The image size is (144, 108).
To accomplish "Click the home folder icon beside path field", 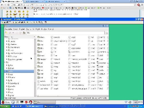I will [24, 33].
